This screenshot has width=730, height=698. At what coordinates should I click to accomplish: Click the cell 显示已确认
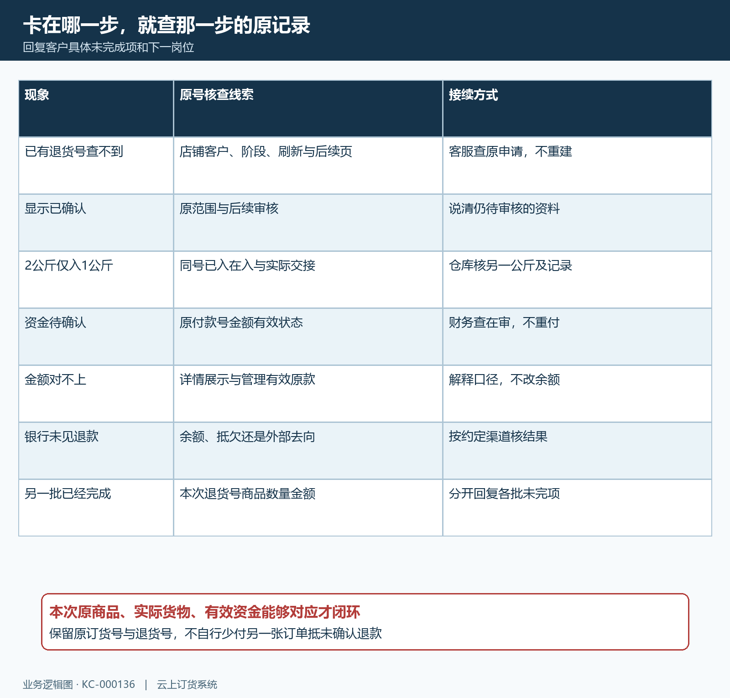tap(96, 223)
